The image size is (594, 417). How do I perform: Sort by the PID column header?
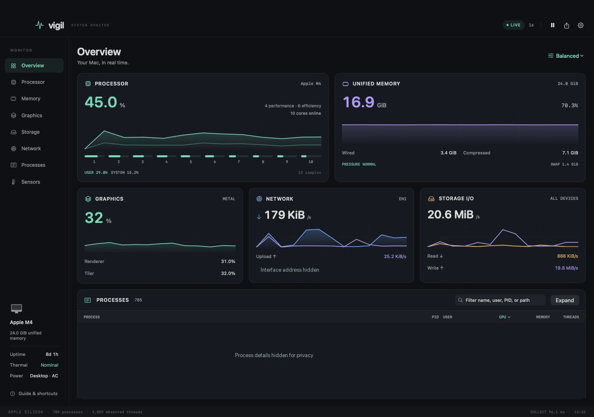tap(435, 317)
